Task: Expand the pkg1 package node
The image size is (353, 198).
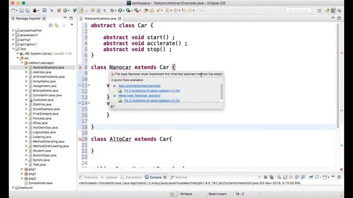Action: (x=22, y=169)
